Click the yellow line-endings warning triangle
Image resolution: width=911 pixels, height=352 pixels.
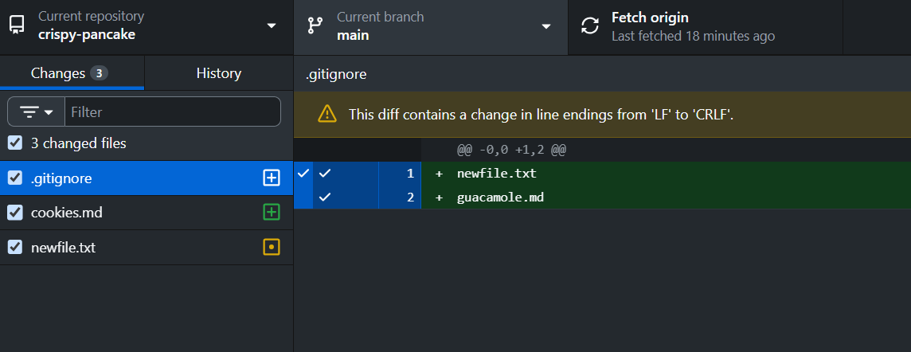[x=327, y=114]
